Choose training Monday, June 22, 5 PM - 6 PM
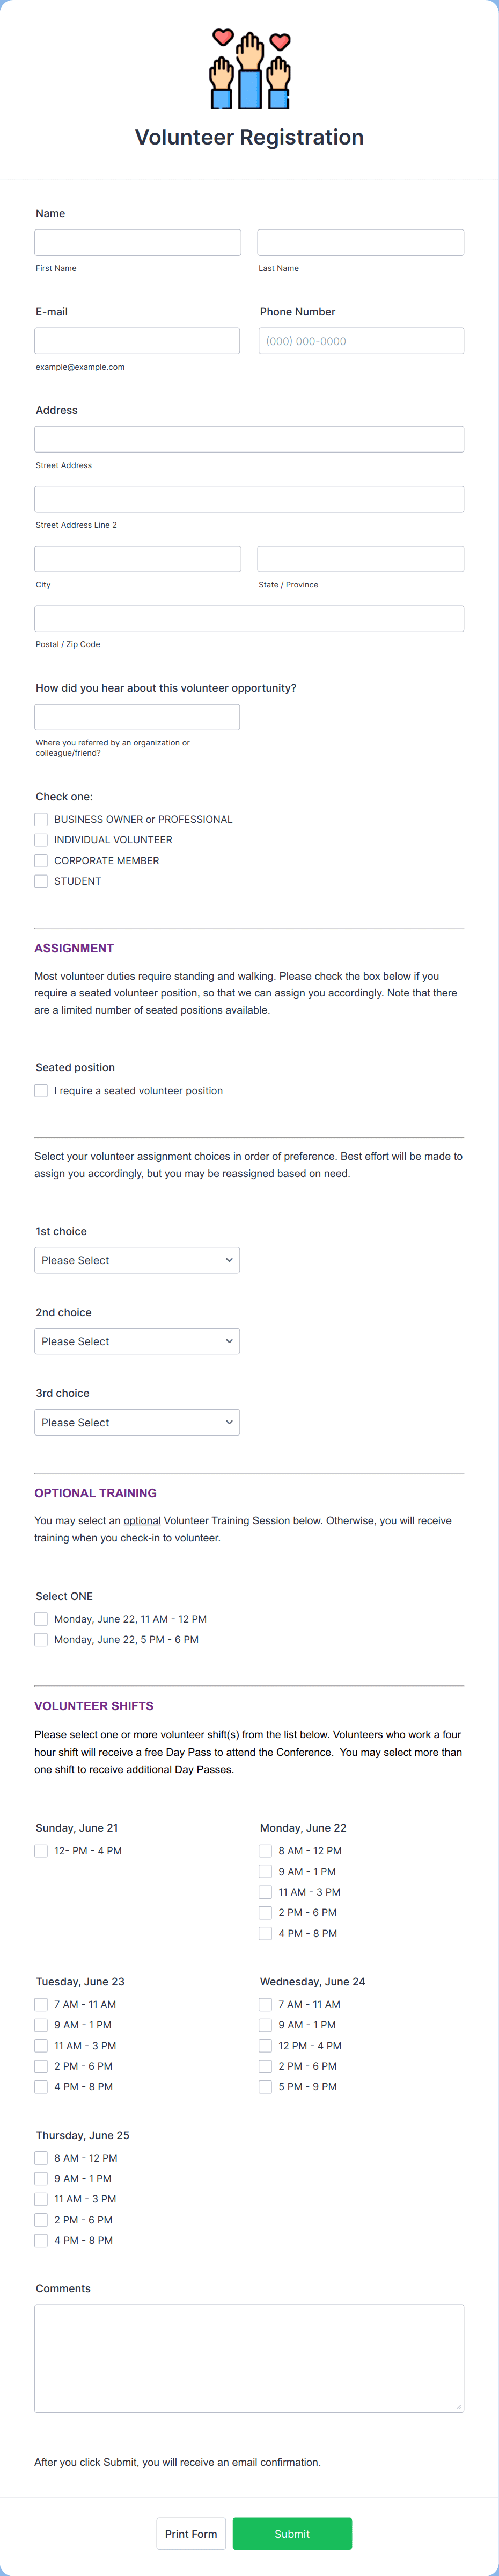Screen dimensions: 499x2576 click(41, 1640)
